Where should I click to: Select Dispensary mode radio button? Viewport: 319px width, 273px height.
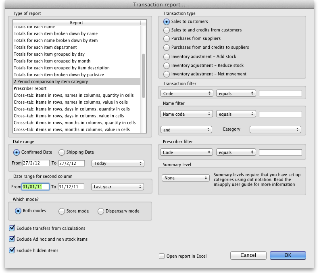[100, 211]
